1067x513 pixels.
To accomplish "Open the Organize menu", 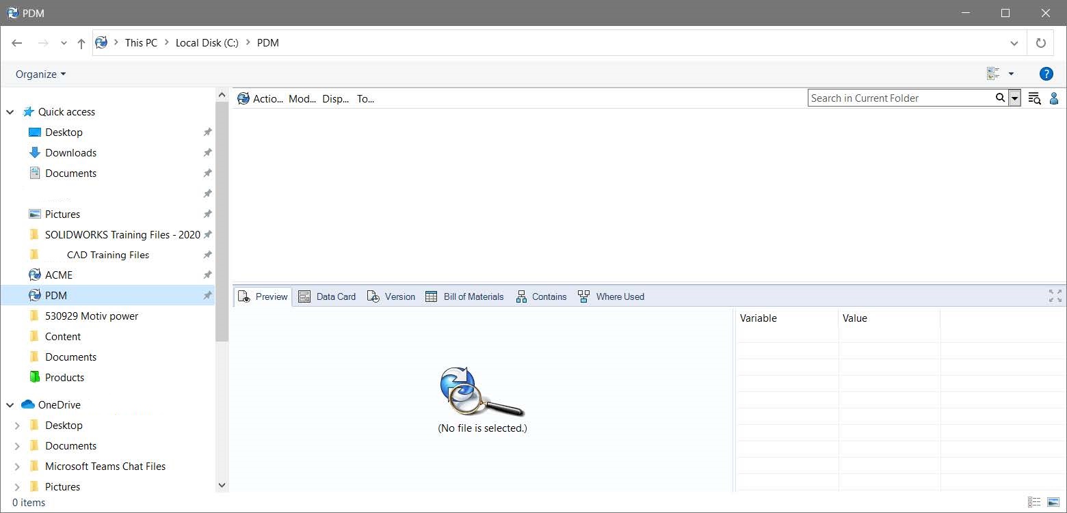I will pyautogui.click(x=39, y=74).
